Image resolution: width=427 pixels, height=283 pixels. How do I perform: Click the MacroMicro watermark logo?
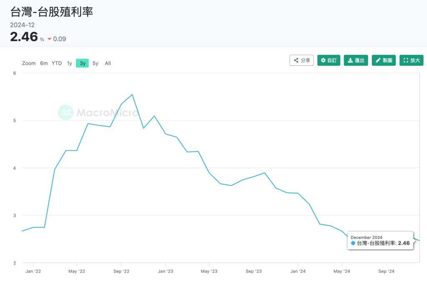[66, 112]
